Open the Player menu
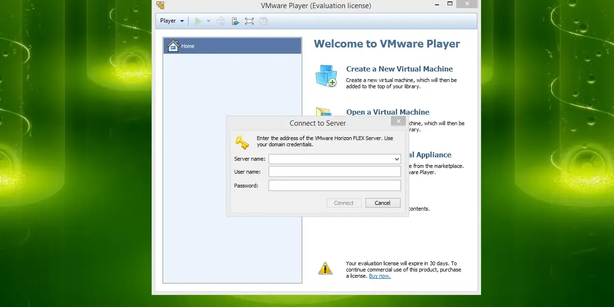 pyautogui.click(x=172, y=21)
